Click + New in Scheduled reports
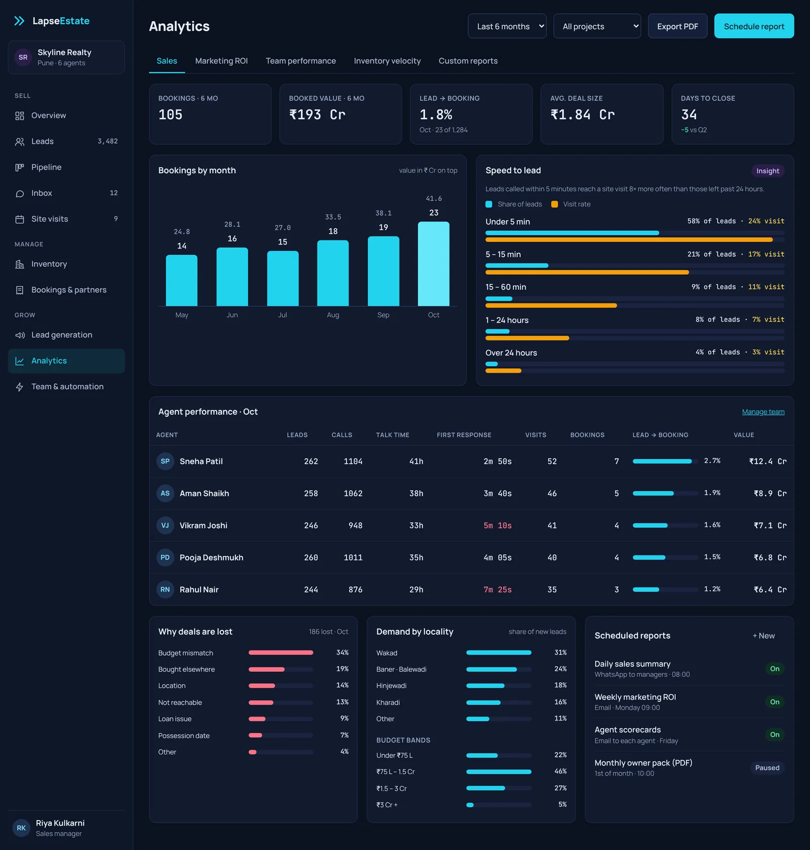The width and height of the screenshot is (810, 850). [x=763, y=636]
